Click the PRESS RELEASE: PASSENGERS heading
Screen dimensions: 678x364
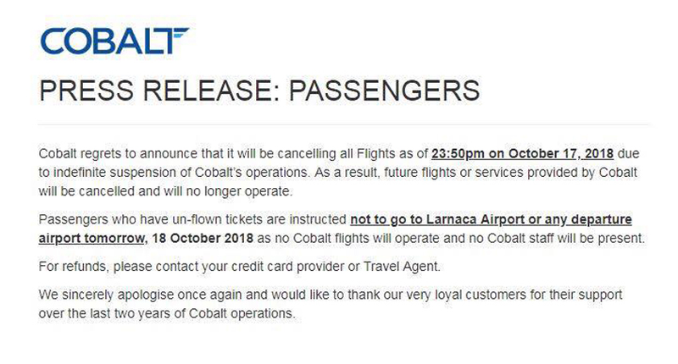point(259,91)
